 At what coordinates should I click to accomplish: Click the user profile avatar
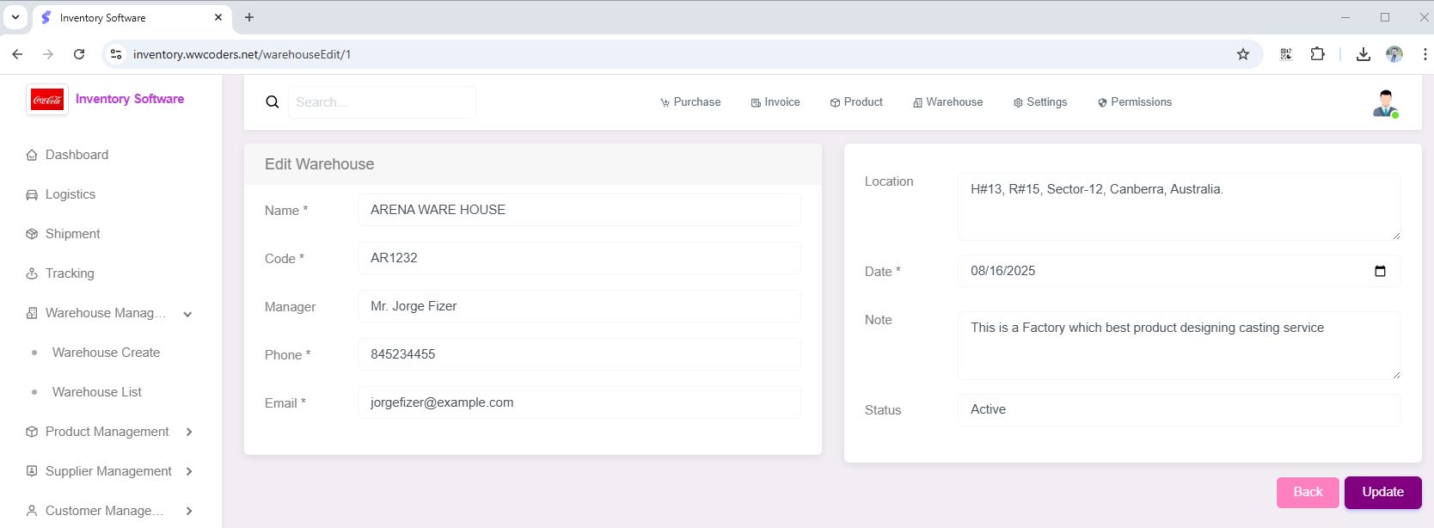1385,103
